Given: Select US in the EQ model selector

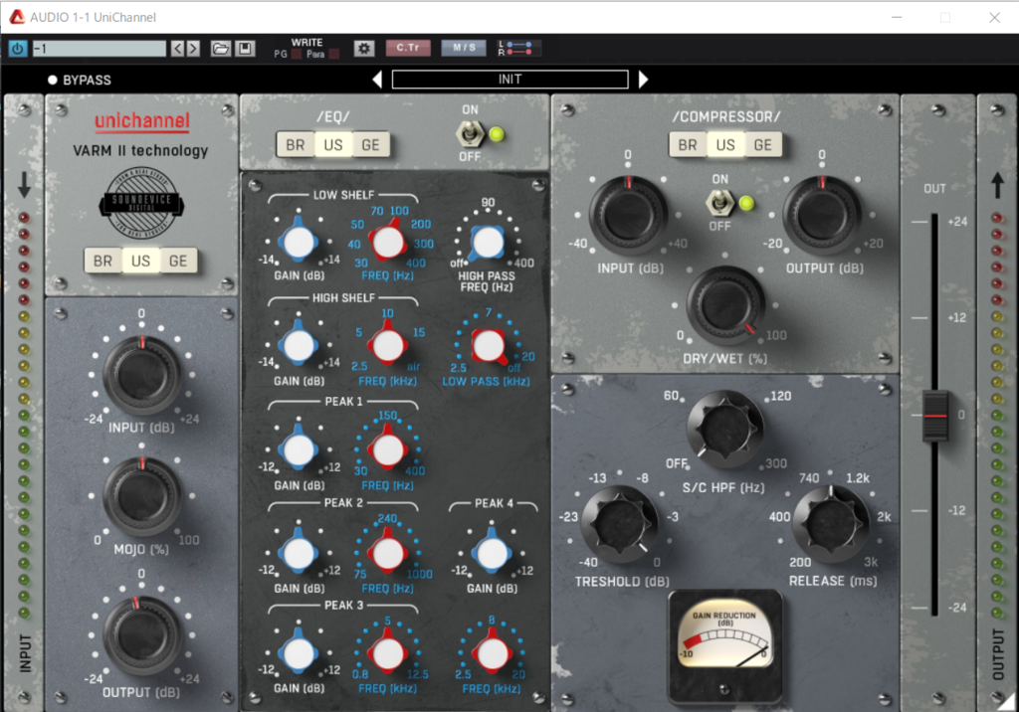Looking at the screenshot, I should pos(332,145).
